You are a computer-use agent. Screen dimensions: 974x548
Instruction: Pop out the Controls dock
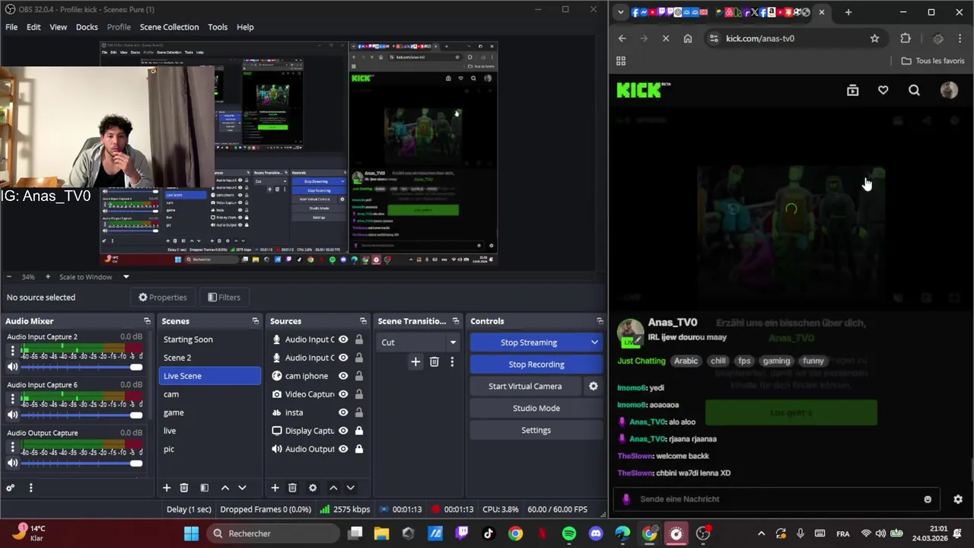click(600, 321)
